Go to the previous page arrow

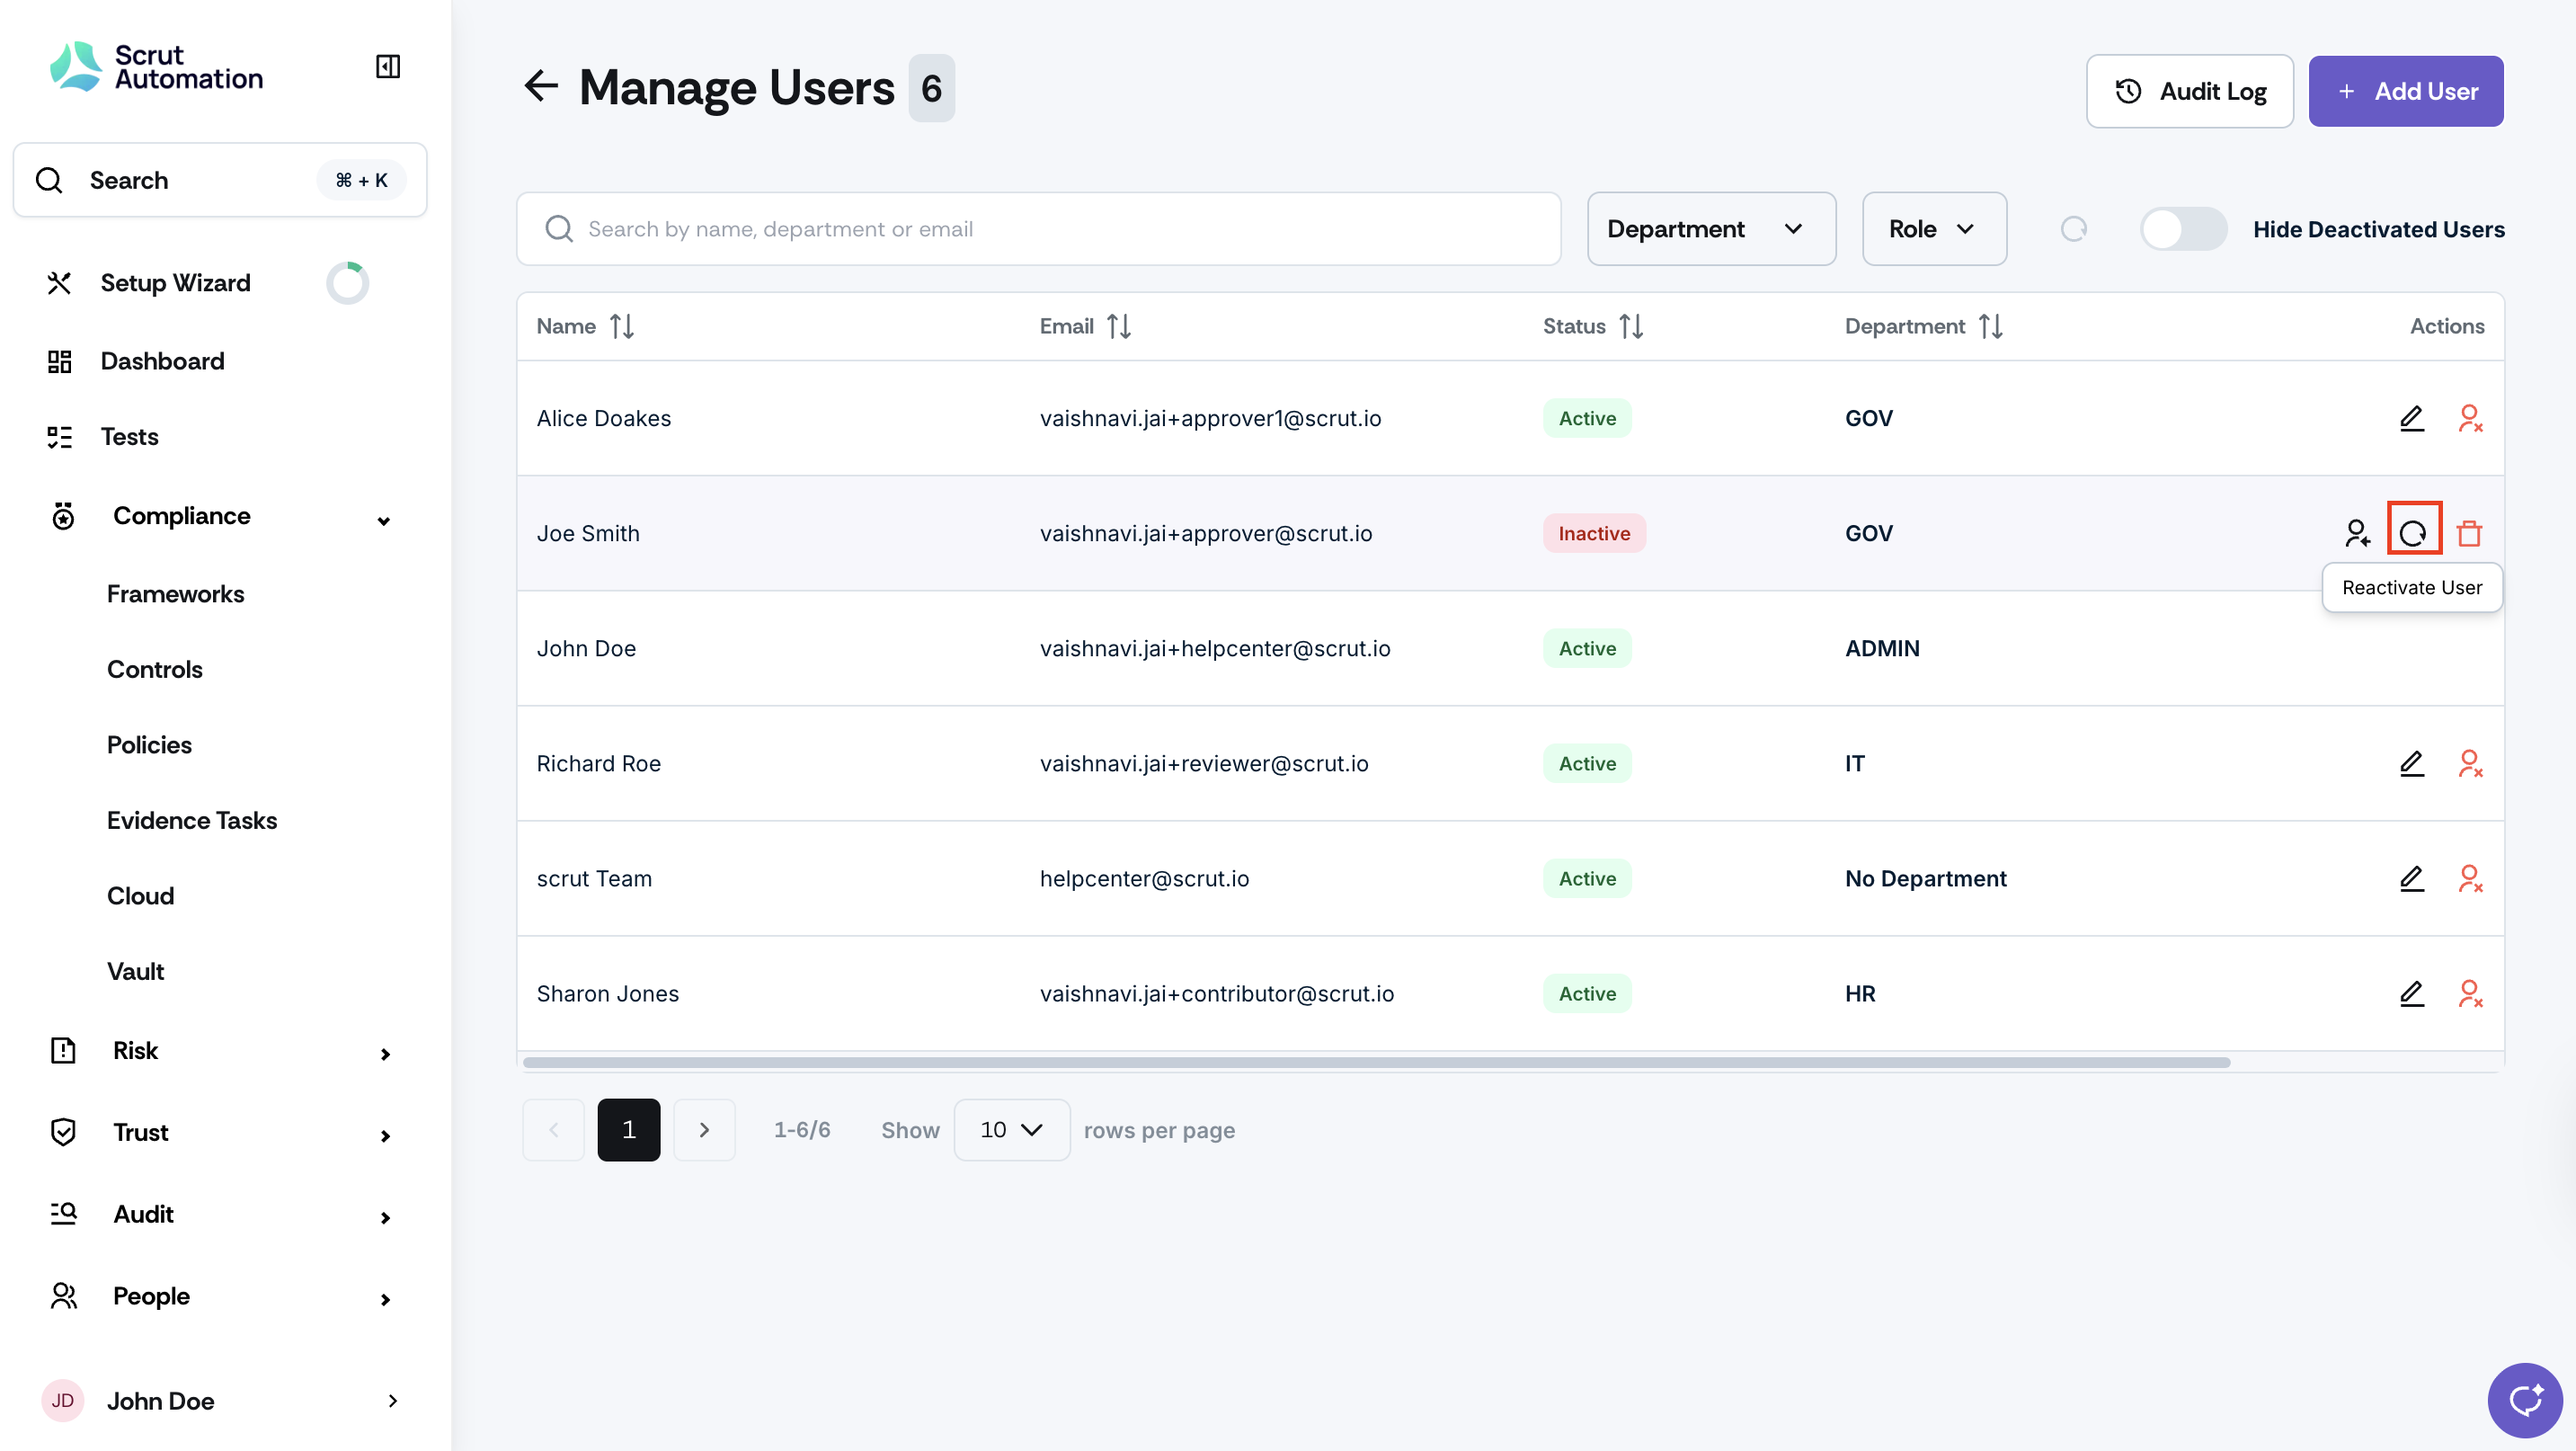tap(553, 1129)
